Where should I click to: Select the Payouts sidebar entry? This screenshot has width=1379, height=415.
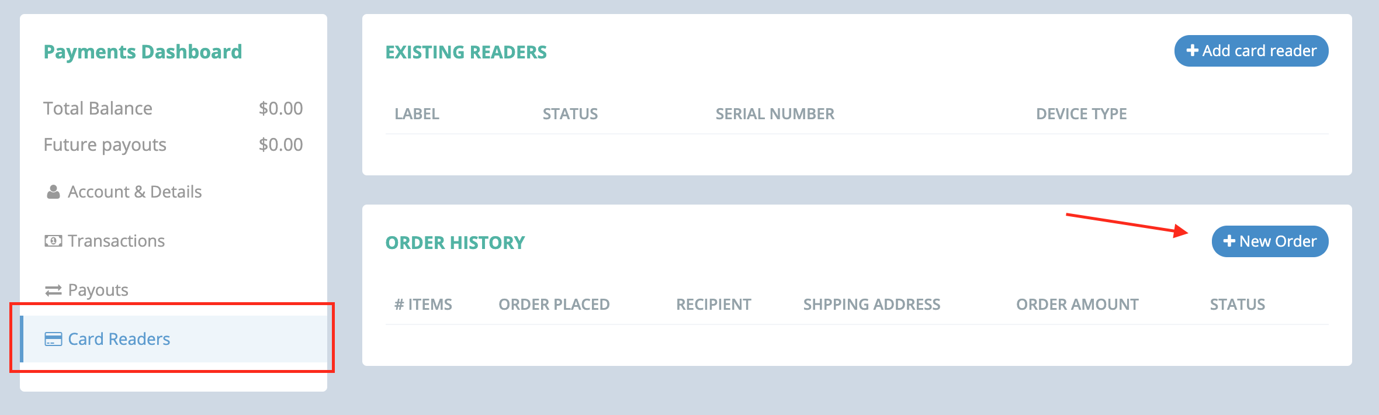pos(98,289)
